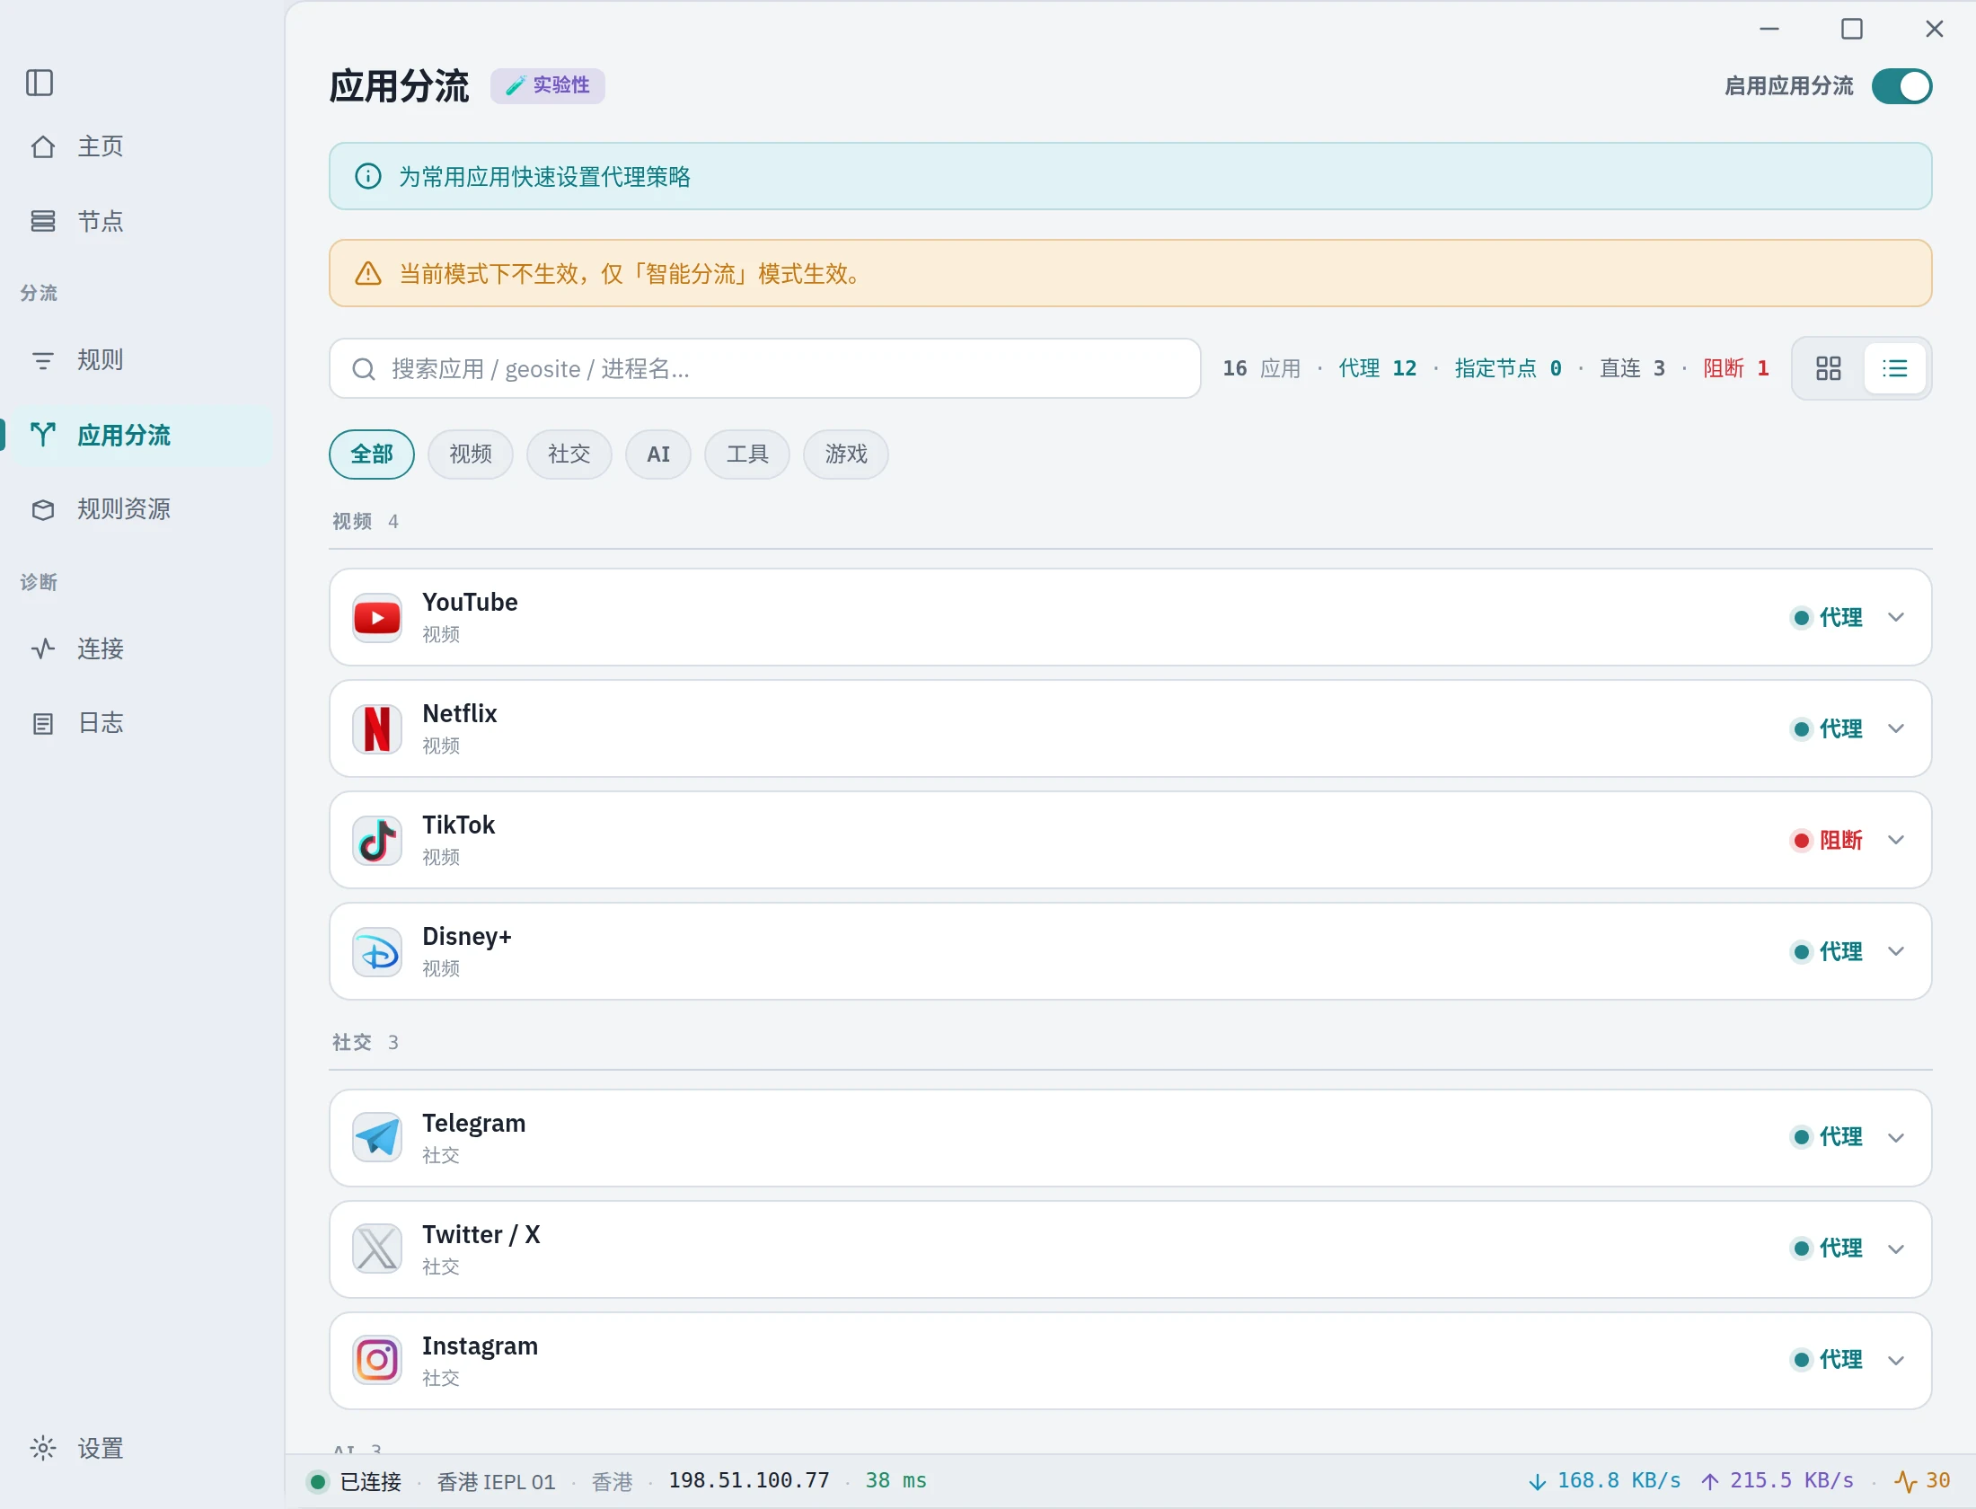Click IP address 198.51.100.77
This screenshot has width=1976, height=1509.
(749, 1480)
